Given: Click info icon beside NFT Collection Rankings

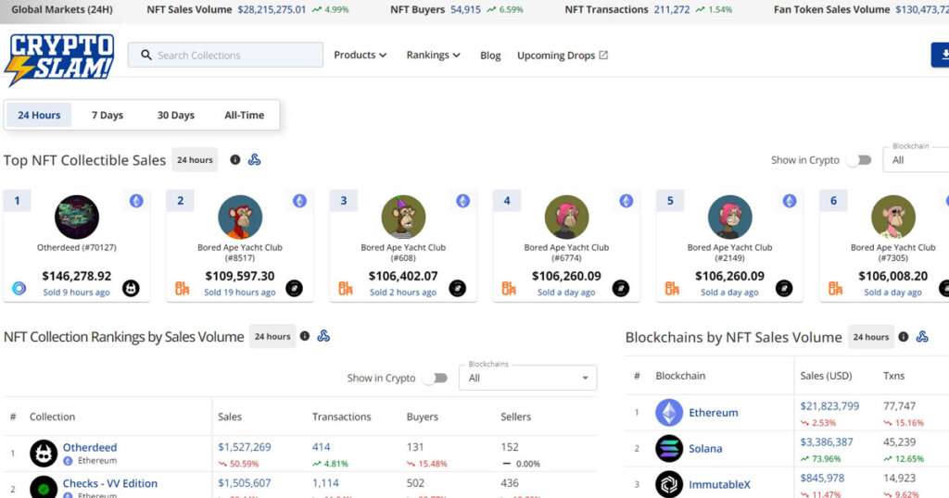Looking at the screenshot, I should coord(304,336).
